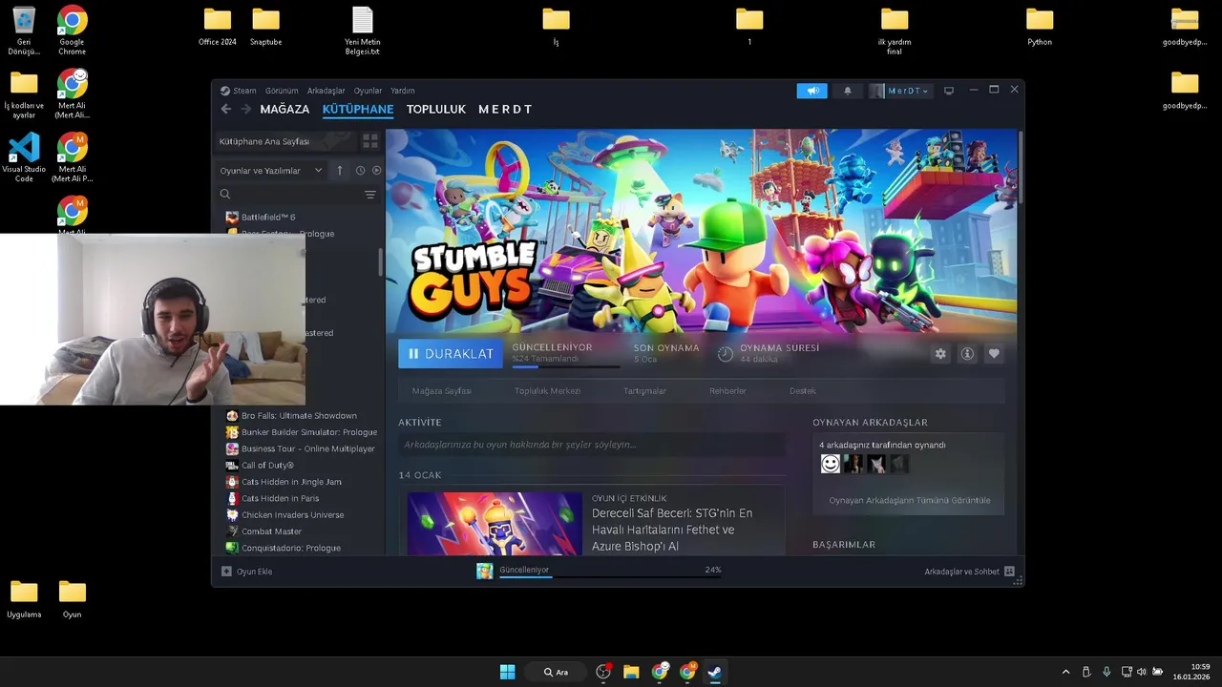Select the KÜTÜPHANE tab

tap(358, 109)
